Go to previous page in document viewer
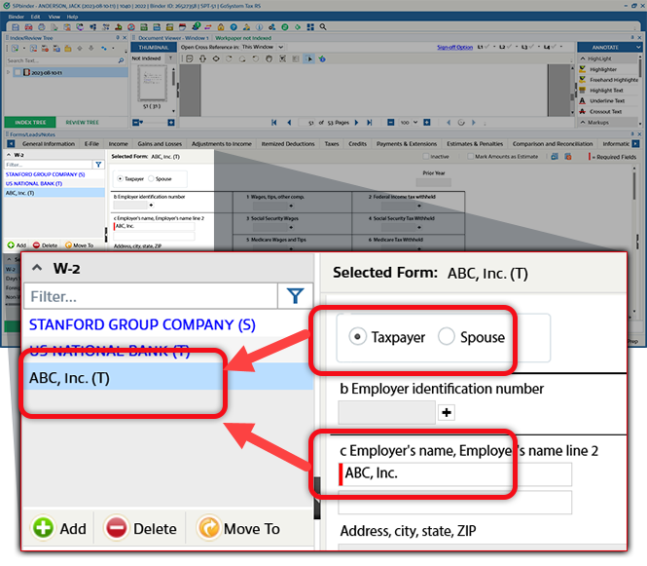647x566 pixels. (289, 123)
